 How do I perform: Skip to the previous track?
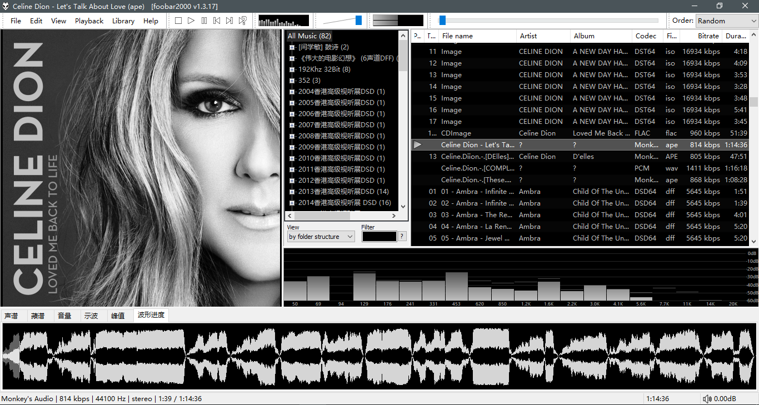pos(217,21)
